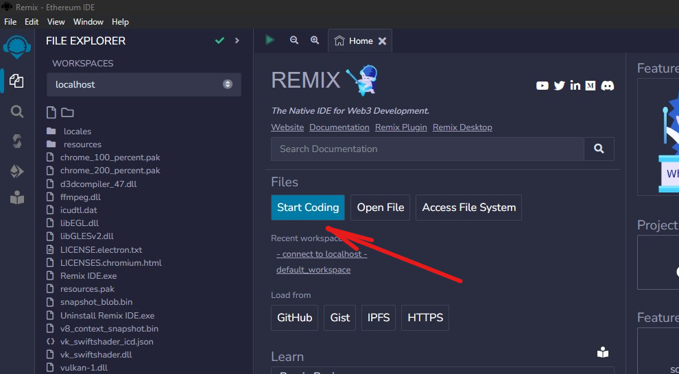The width and height of the screenshot is (679, 374).
Task: Click the green run script play icon
Action: point(270,40)
